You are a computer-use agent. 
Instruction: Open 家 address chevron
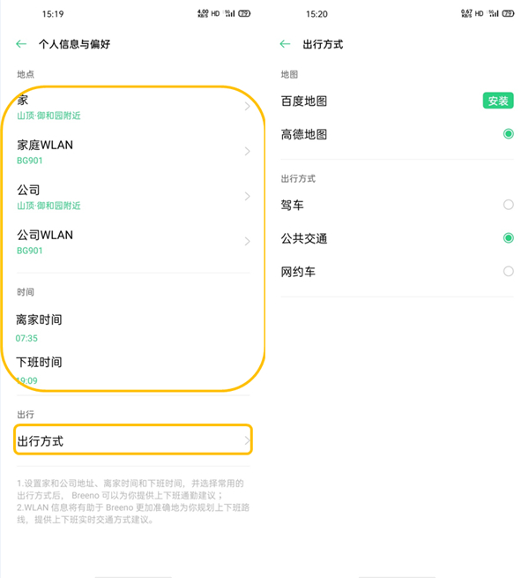247,107
